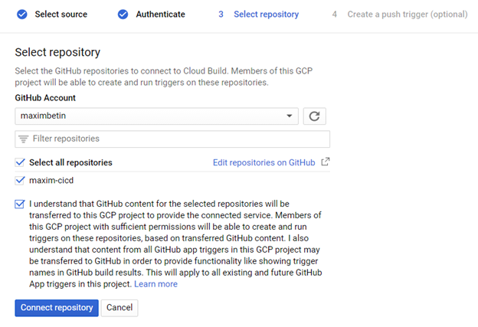Click the Authenticate step checkmark icon
The height and width of the screenshot is (327, 478).
tap(123, 15)
